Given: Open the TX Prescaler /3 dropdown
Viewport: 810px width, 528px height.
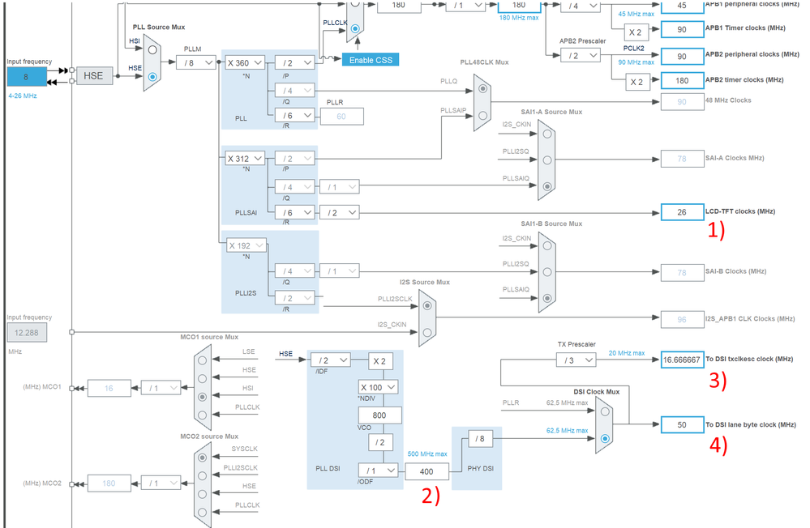Looking at the screenshot, I should [x=576, y=360].
